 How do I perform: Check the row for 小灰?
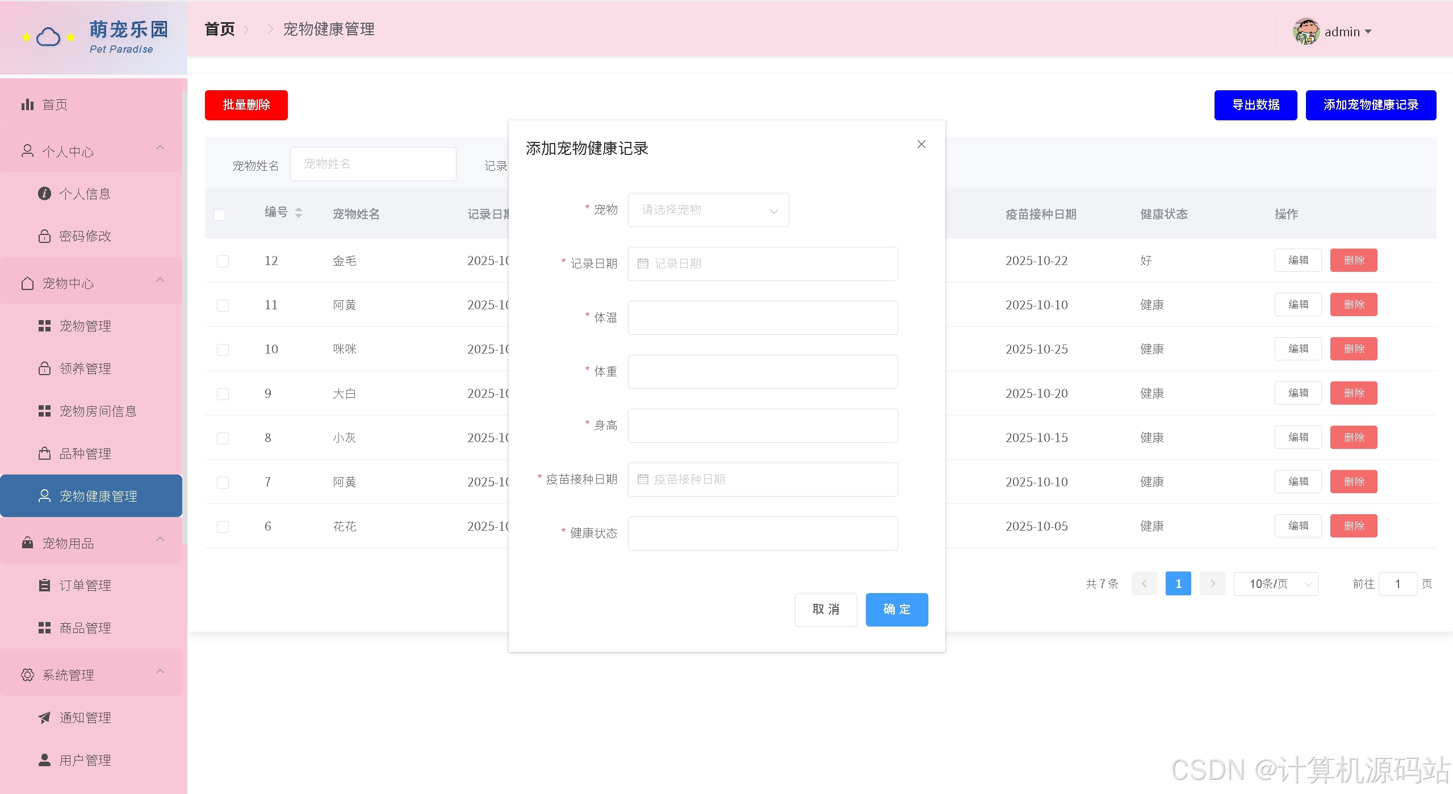coord(223,438)
